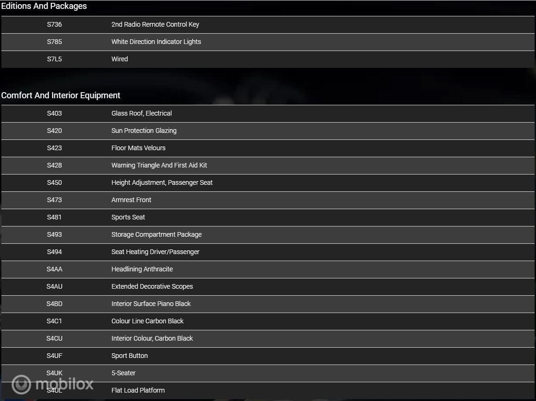Select the Sports Seat row

[x=268, y=218]
